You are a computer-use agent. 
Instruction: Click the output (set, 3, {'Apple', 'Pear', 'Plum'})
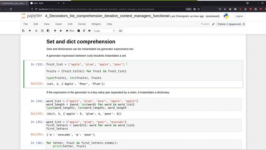point(76,84)
